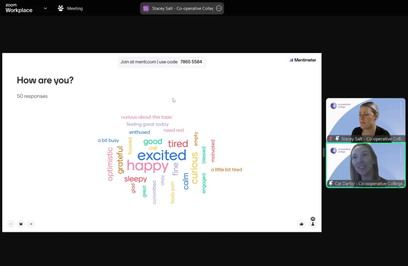Image resolution: width=408 pixels, height=266 pixels.
Task: Advance to the next Mentimeter slide
Action: 31,224
